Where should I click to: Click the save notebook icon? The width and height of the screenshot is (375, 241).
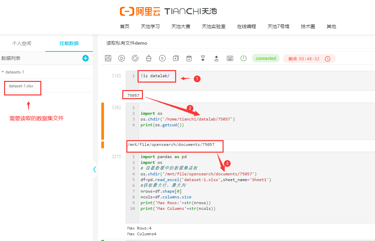pos(108,58)
